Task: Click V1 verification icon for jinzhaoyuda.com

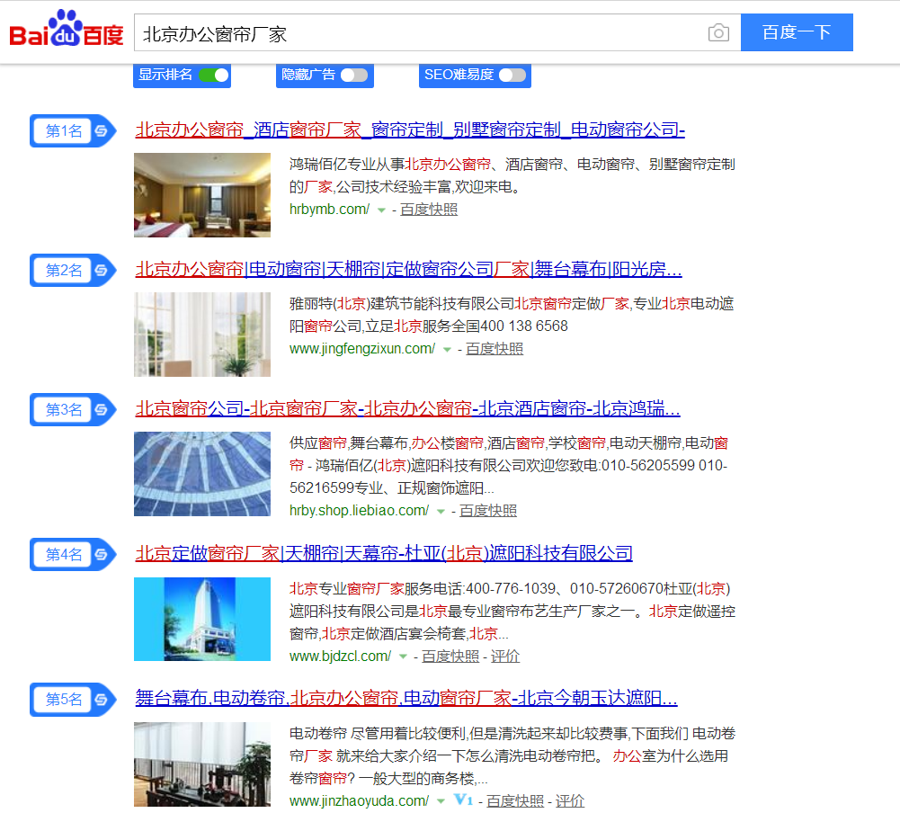Action: click(x=463, y=800)
